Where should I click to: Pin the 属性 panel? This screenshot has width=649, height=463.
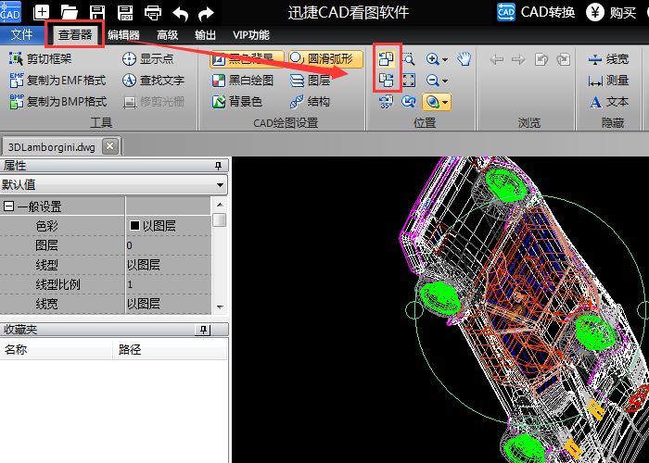click(x=218, y=166)
